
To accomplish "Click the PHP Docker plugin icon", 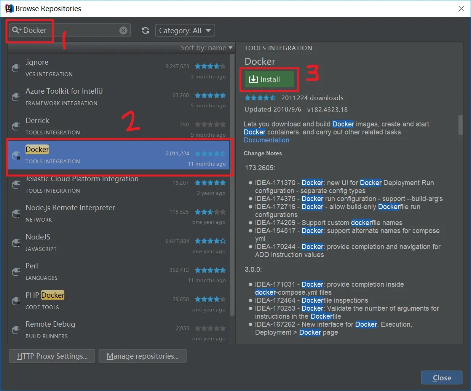I will tap(16, 301).
